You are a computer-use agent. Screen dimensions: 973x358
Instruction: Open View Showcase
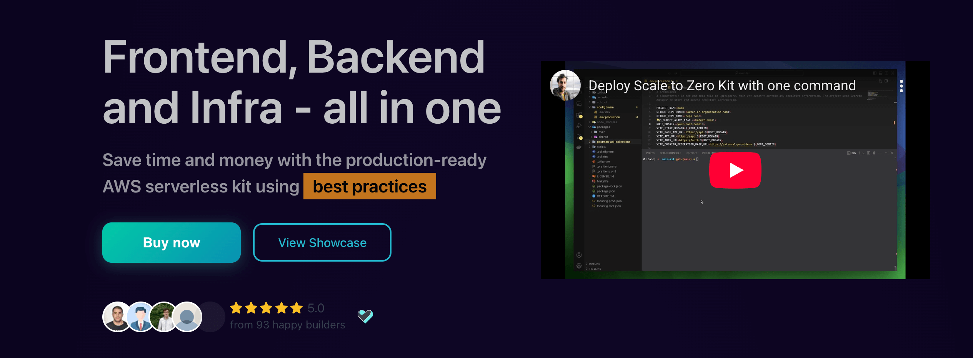pos(322,242)
